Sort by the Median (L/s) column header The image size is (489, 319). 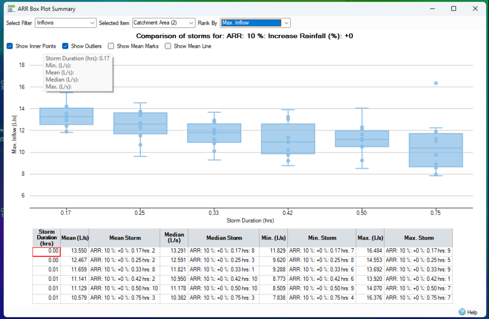[174, 237]
